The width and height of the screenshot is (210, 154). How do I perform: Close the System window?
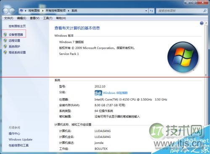point(203,3)
